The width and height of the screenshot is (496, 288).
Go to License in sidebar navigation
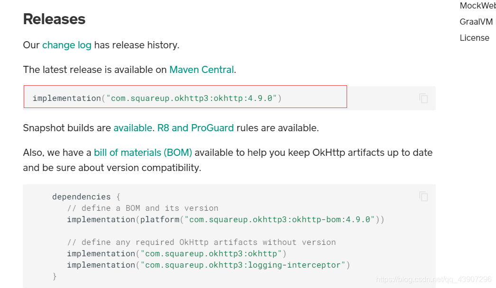tap(475, 38)
